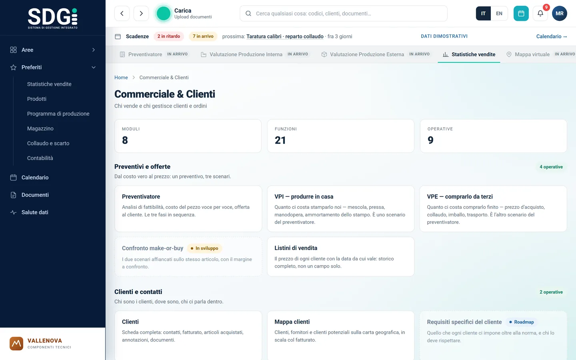This screenshot has height=360, width=576.
Task: Click the Valutazione Produzione Interna tab icon
Action: tap(204, 54)
